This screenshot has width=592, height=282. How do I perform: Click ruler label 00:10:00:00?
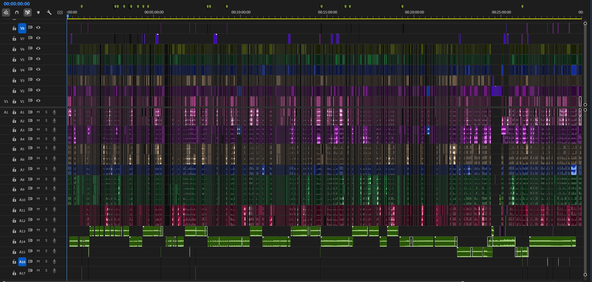(x=242, y=11)
